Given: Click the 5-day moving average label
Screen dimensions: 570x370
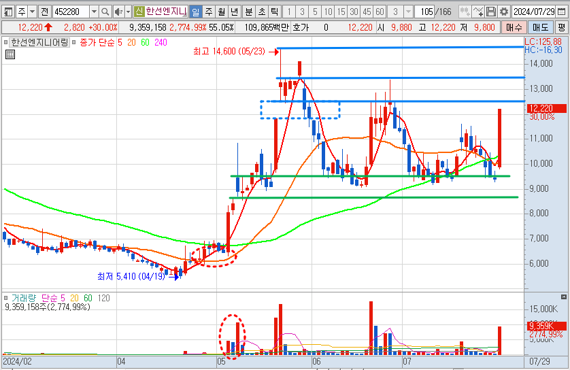Looking at the screenshot, I should (120, 43).
